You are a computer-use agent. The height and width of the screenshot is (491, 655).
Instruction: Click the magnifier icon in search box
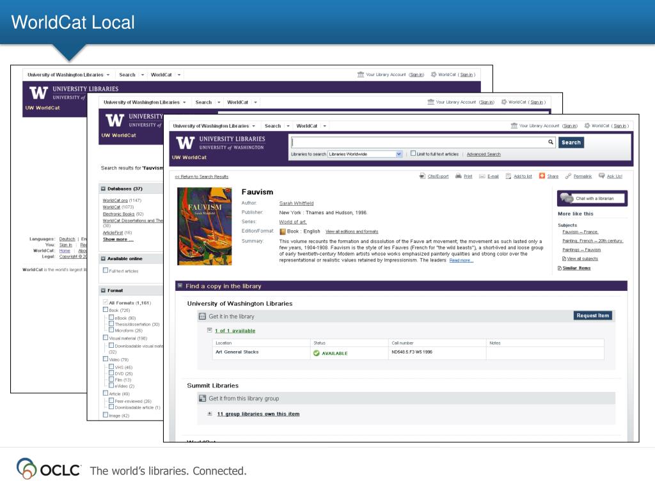[551, 142]
